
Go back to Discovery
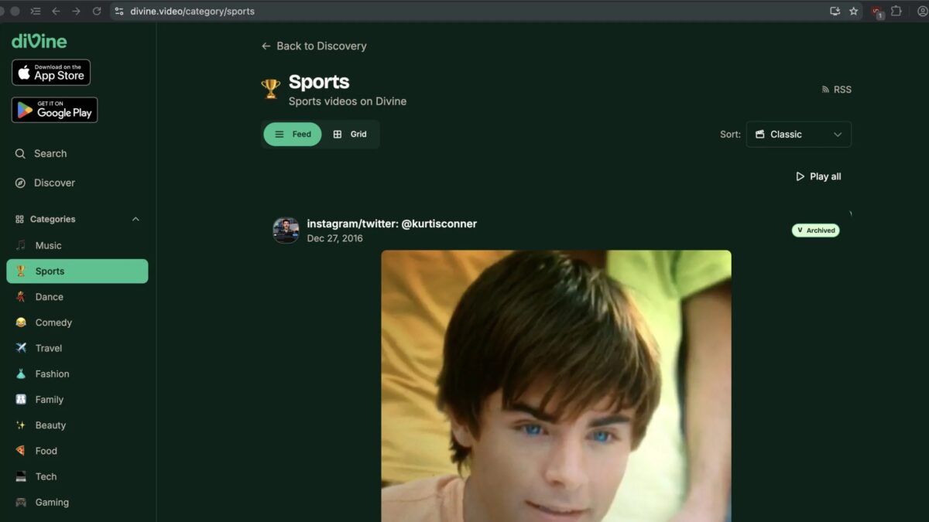[x=314, y=46]
